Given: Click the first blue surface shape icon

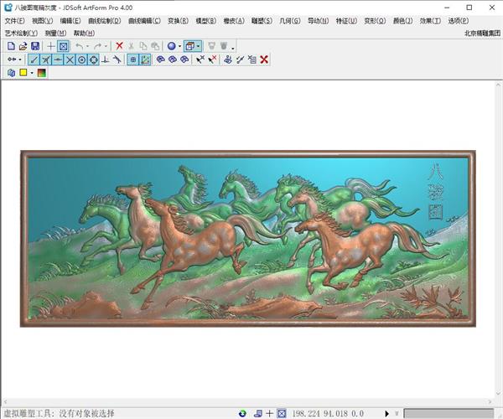Looking at the screenshot, I should 160,59.
